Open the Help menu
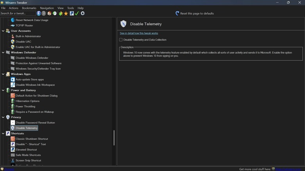The height and width of the screenshot is (171, 305). pos(81,8)
